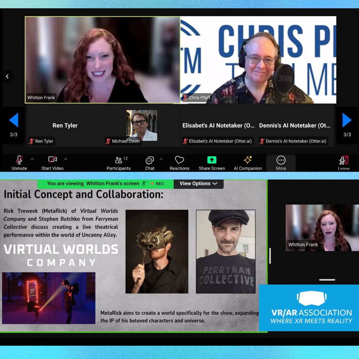Go to previous gallery page with left blue arrow
This screenshot has height=359, width=359.
[x=14, y=120]
